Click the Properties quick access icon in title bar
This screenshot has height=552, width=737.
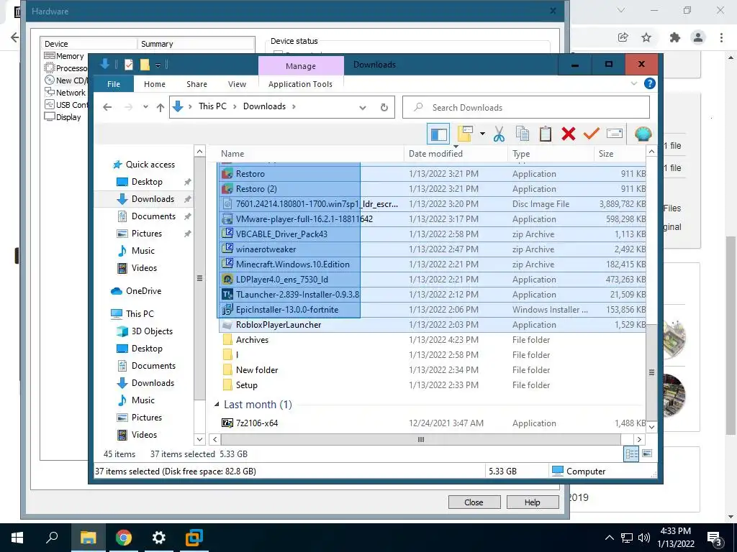pyautogui.click(x=128, y=65)
